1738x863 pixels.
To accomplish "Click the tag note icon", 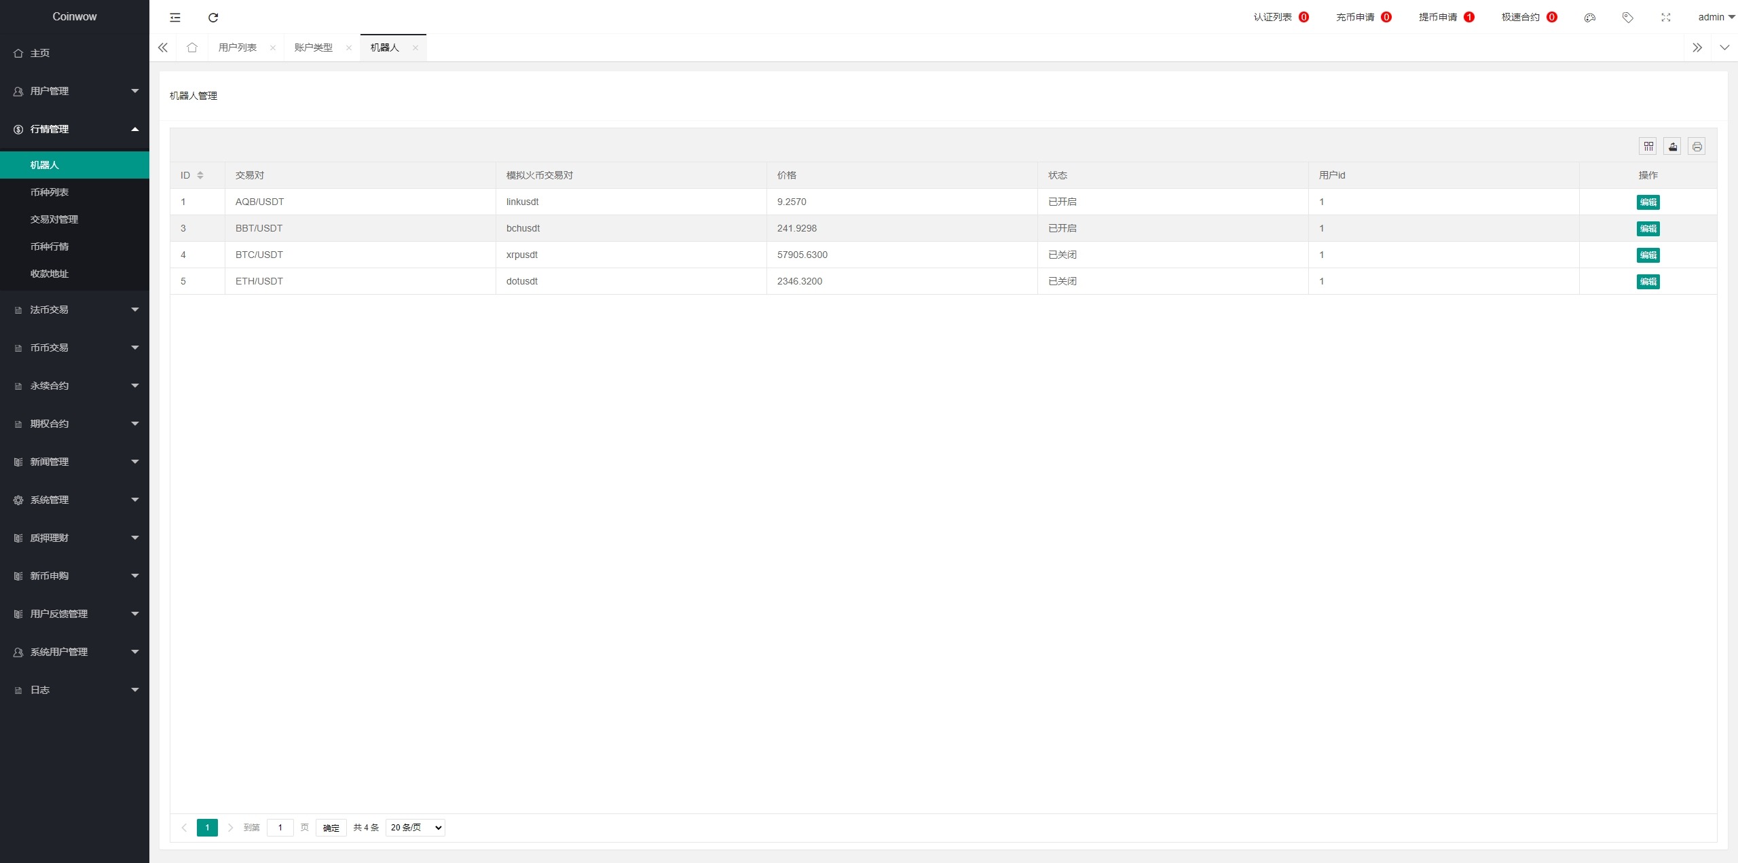I will point(1627,18).
